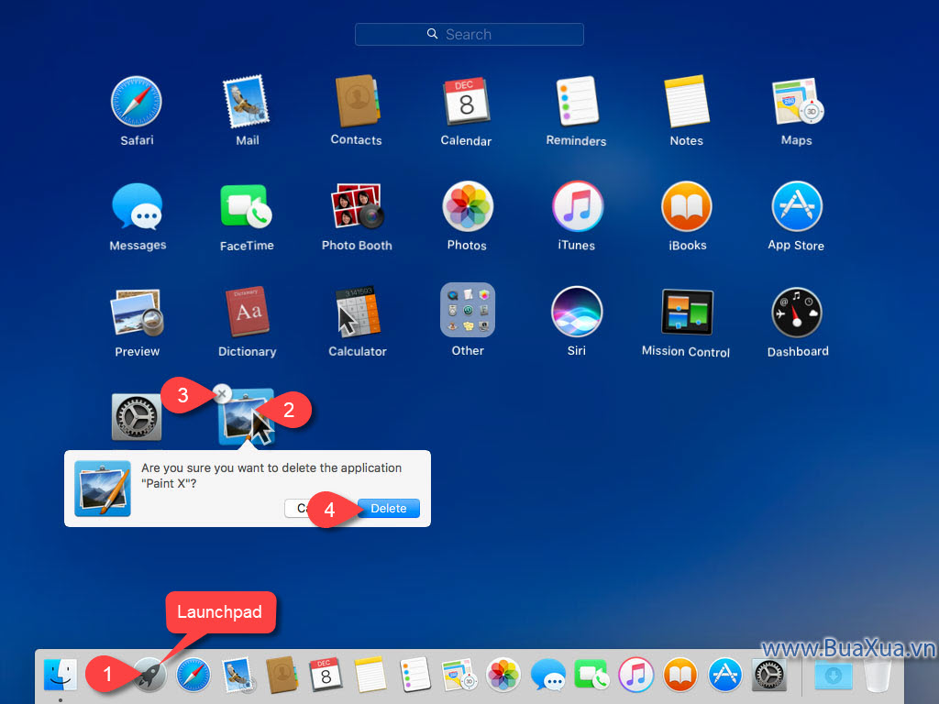Click the Paint X icon in dialog
The width and height of the screenshot is (939, 704).
click(103, 488)
